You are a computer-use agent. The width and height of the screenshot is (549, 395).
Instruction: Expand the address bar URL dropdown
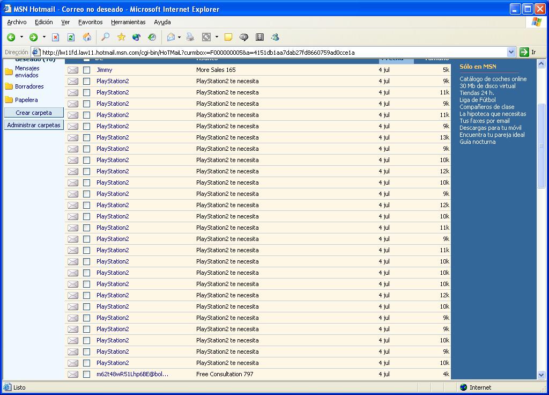[511, 52]
